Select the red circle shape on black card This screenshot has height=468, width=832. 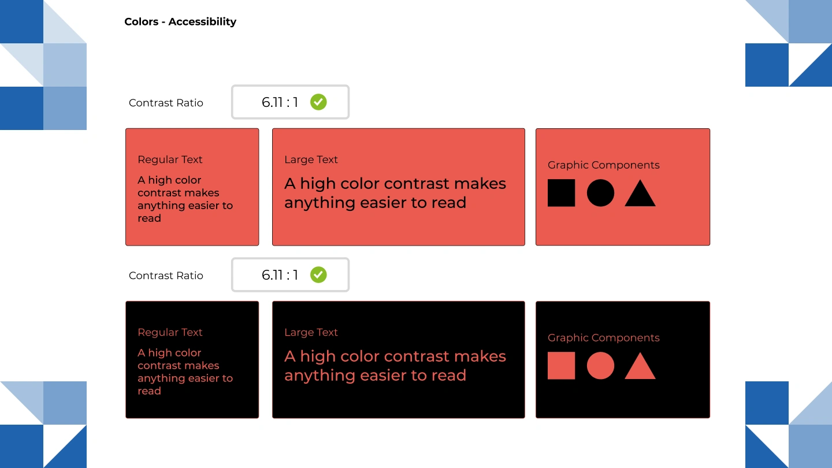pos(600,366)
